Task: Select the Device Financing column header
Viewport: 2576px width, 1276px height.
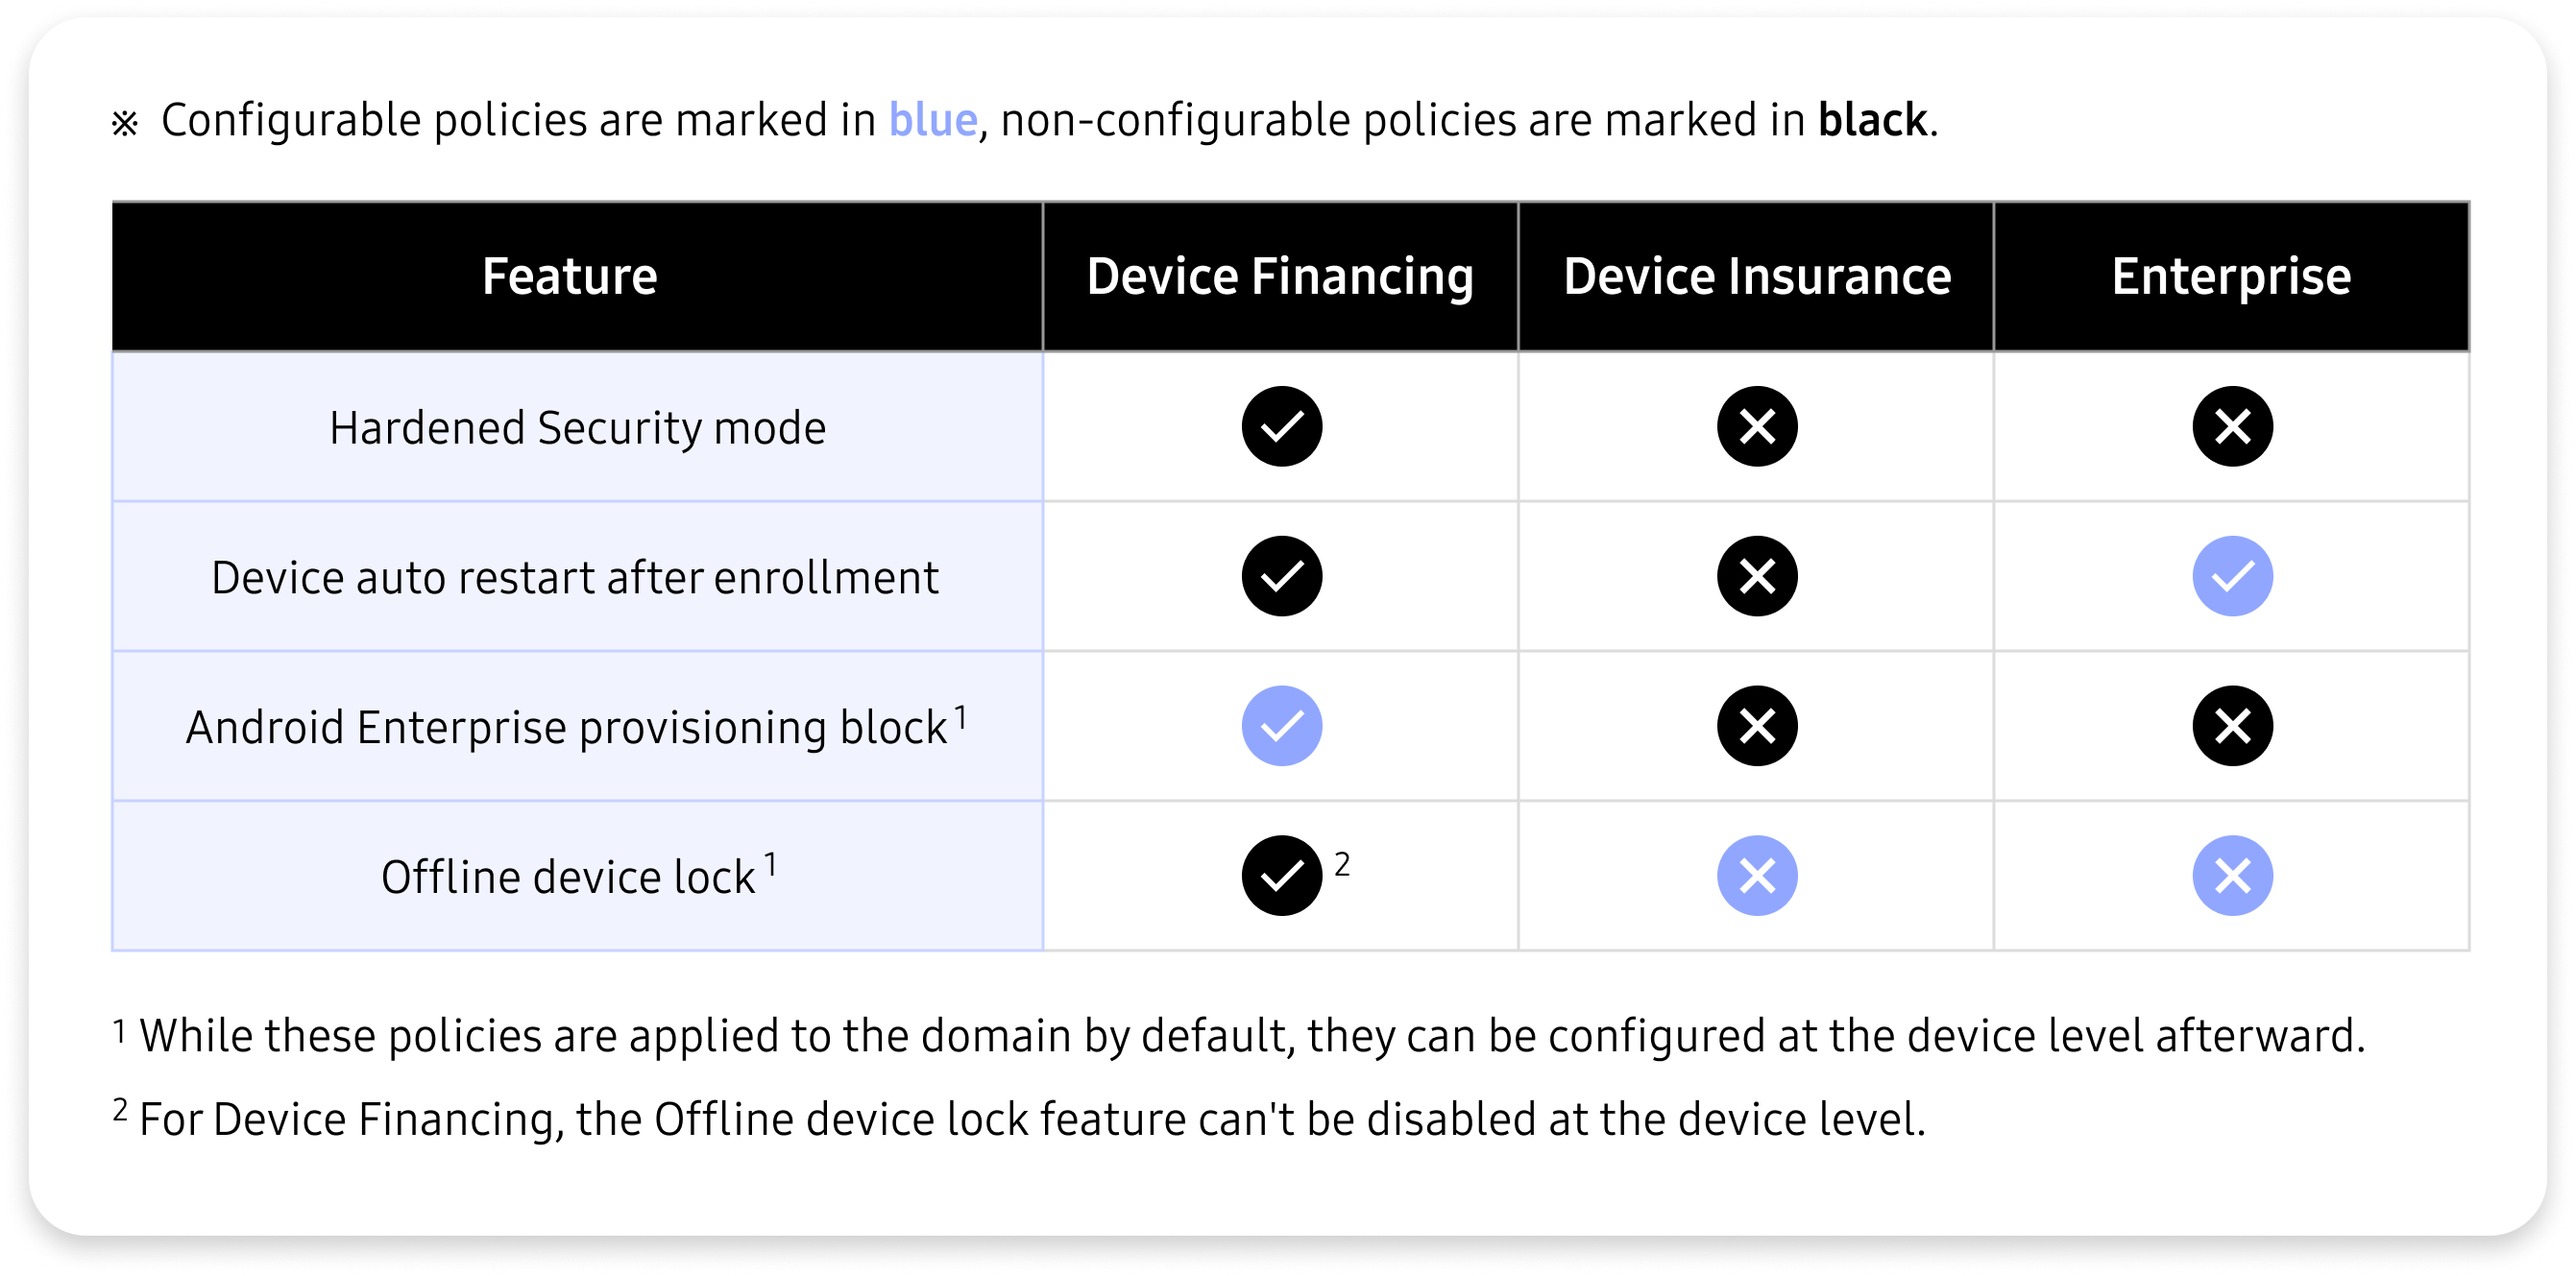Action: (x=1280, y=277)
